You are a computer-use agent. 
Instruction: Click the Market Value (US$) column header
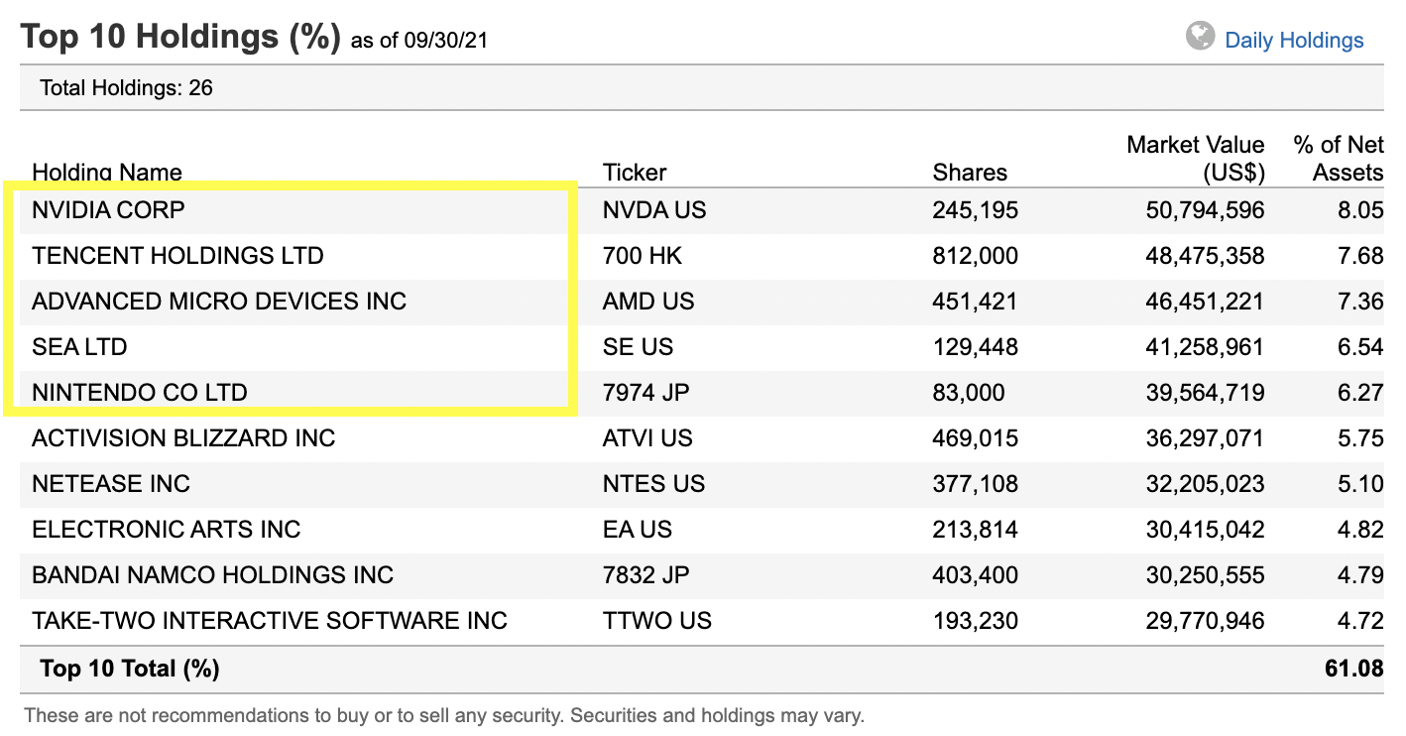pyautogui.click(x=1196, y=159)
